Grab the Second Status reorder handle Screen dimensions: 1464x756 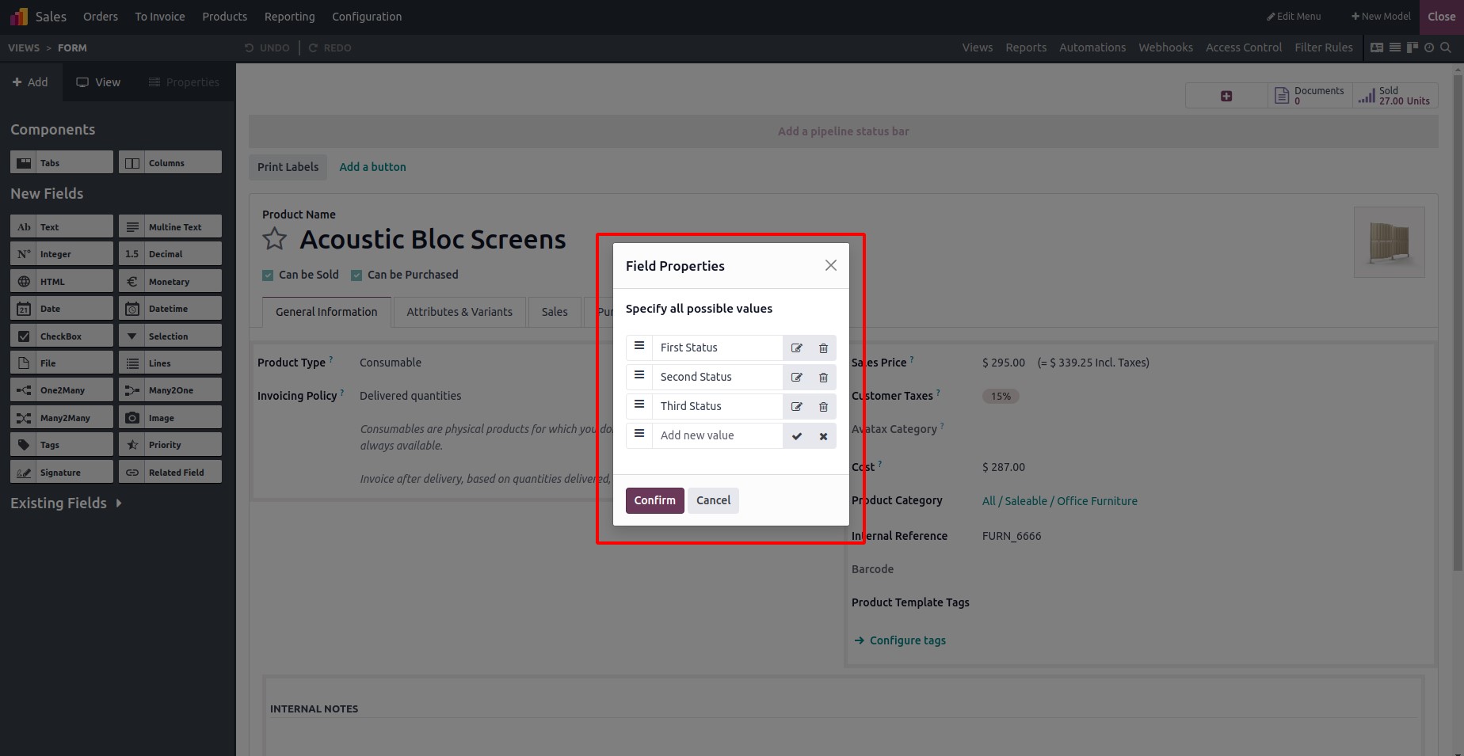639,376
